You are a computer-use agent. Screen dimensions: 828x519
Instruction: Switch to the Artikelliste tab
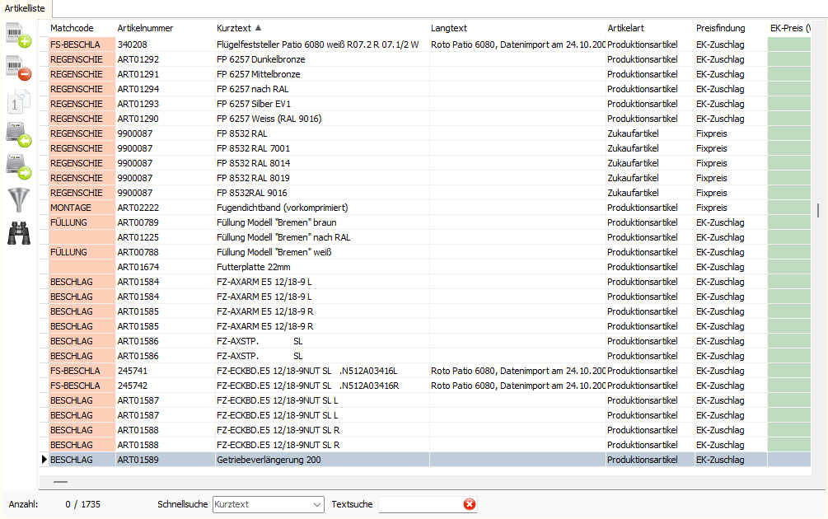26,7
